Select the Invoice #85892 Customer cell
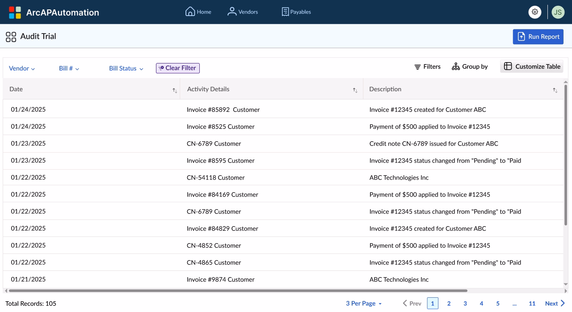 (223, 110)
